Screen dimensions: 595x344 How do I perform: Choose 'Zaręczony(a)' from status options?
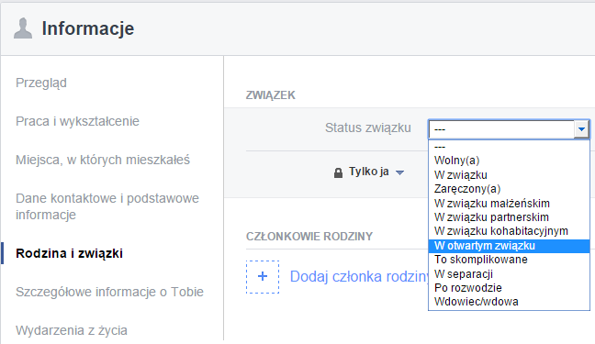pos(509,189)
